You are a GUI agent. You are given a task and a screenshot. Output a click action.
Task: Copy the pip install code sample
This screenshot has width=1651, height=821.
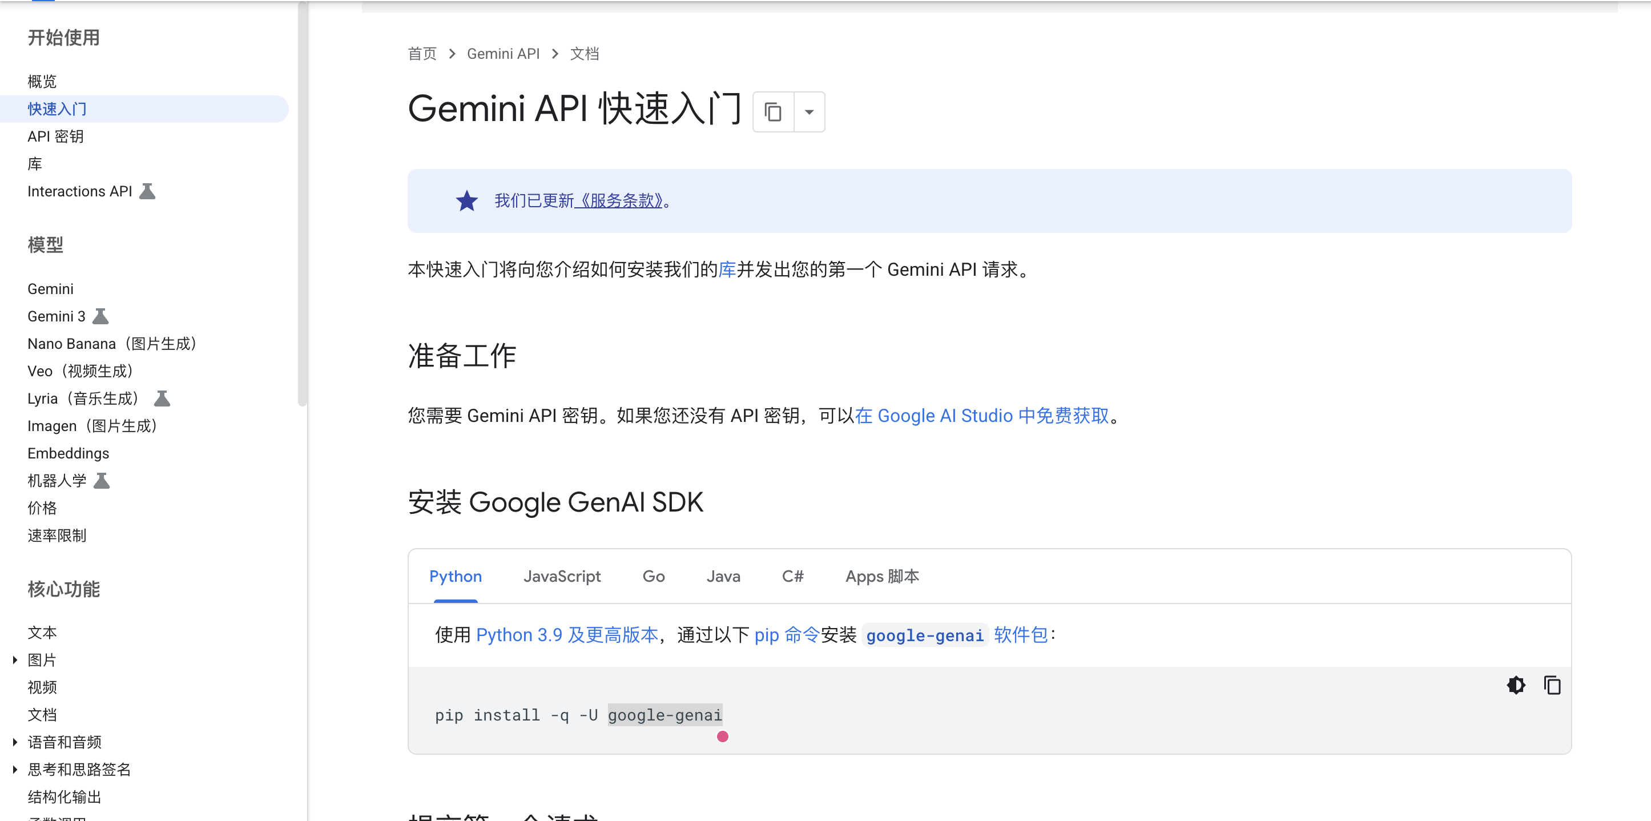(x=1552, y=685)
